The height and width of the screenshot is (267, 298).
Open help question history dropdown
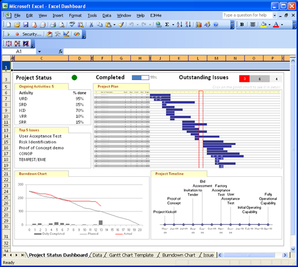click(x=275, y=16)
